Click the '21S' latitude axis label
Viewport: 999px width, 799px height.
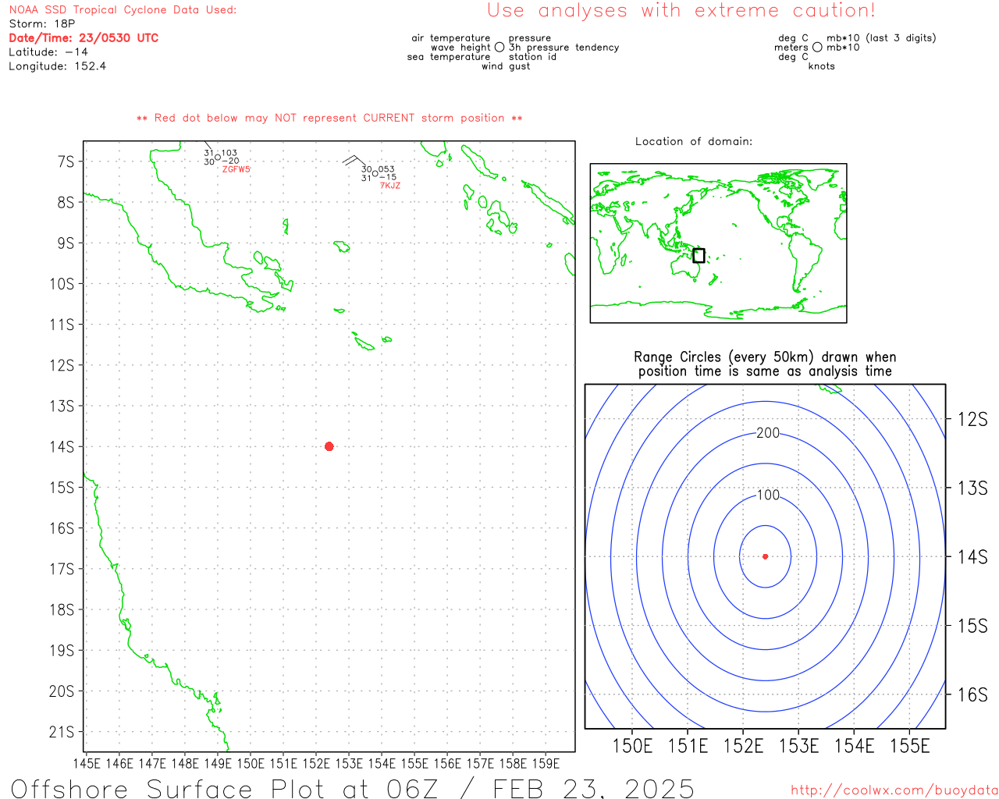click(62, 732)
